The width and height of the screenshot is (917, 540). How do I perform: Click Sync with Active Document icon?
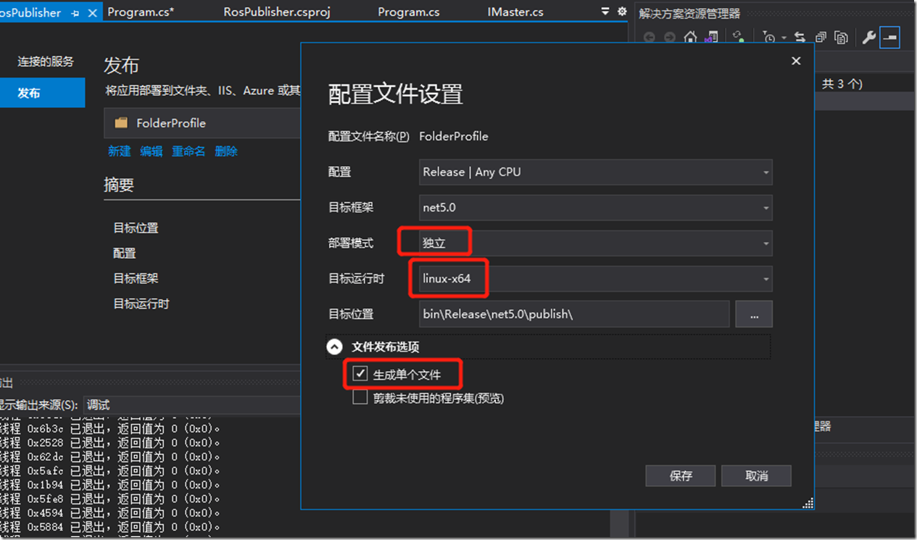pyautogui.click(x=800, y=38)
